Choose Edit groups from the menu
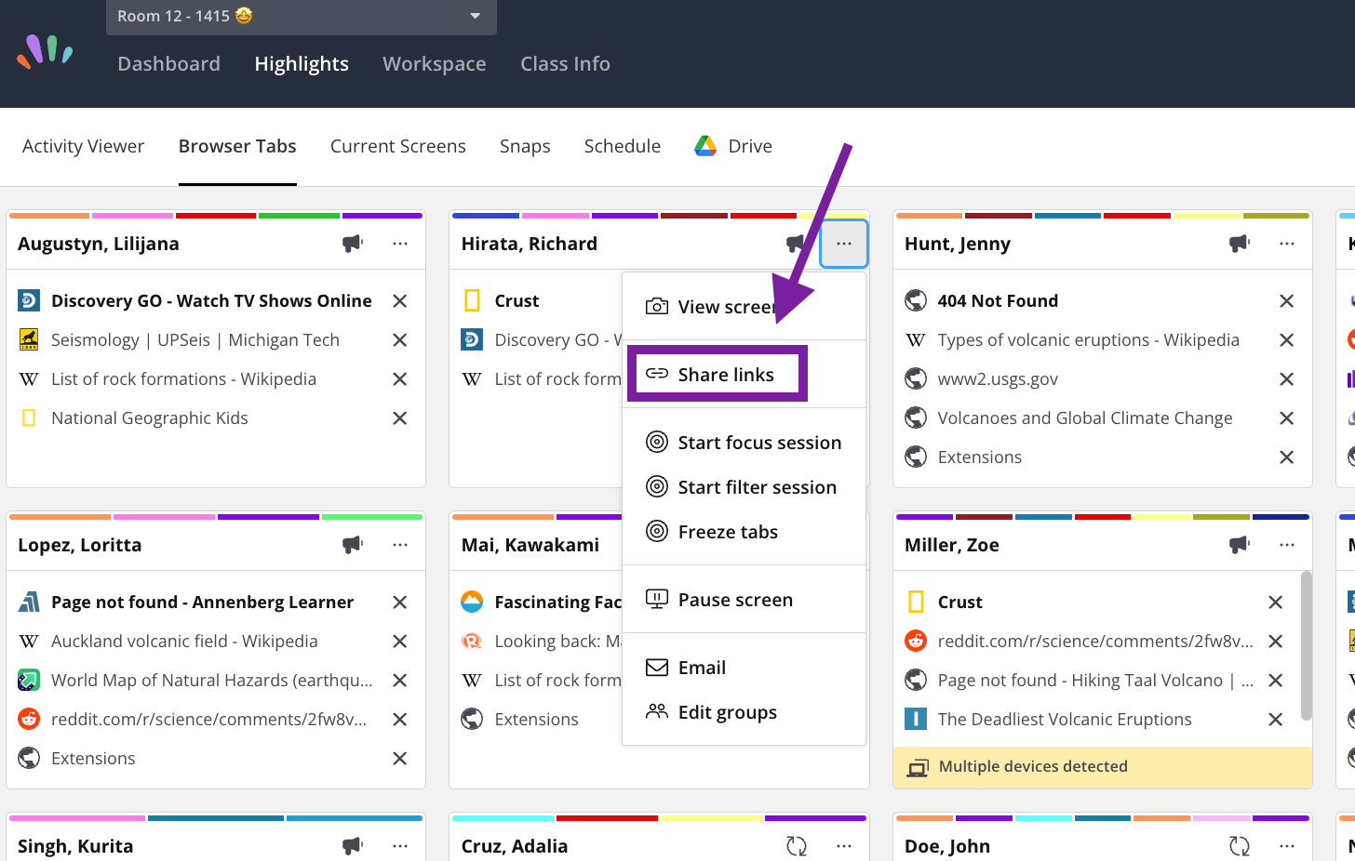The width and height of the screenshot is (1355, 861). coord(744,712)
